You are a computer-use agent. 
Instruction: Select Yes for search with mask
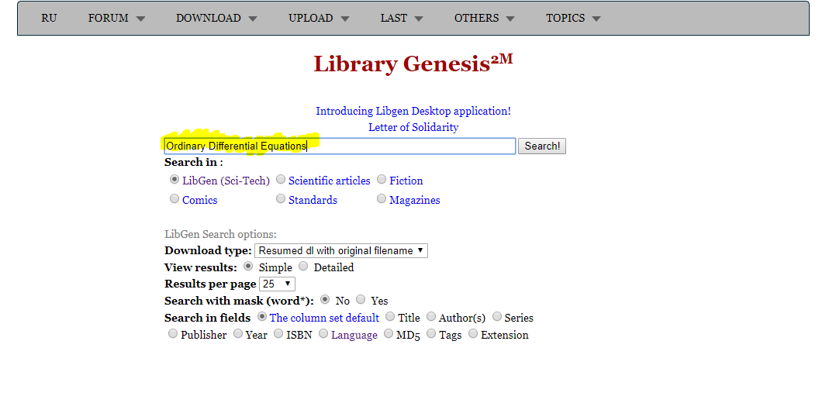coord(361,300)
